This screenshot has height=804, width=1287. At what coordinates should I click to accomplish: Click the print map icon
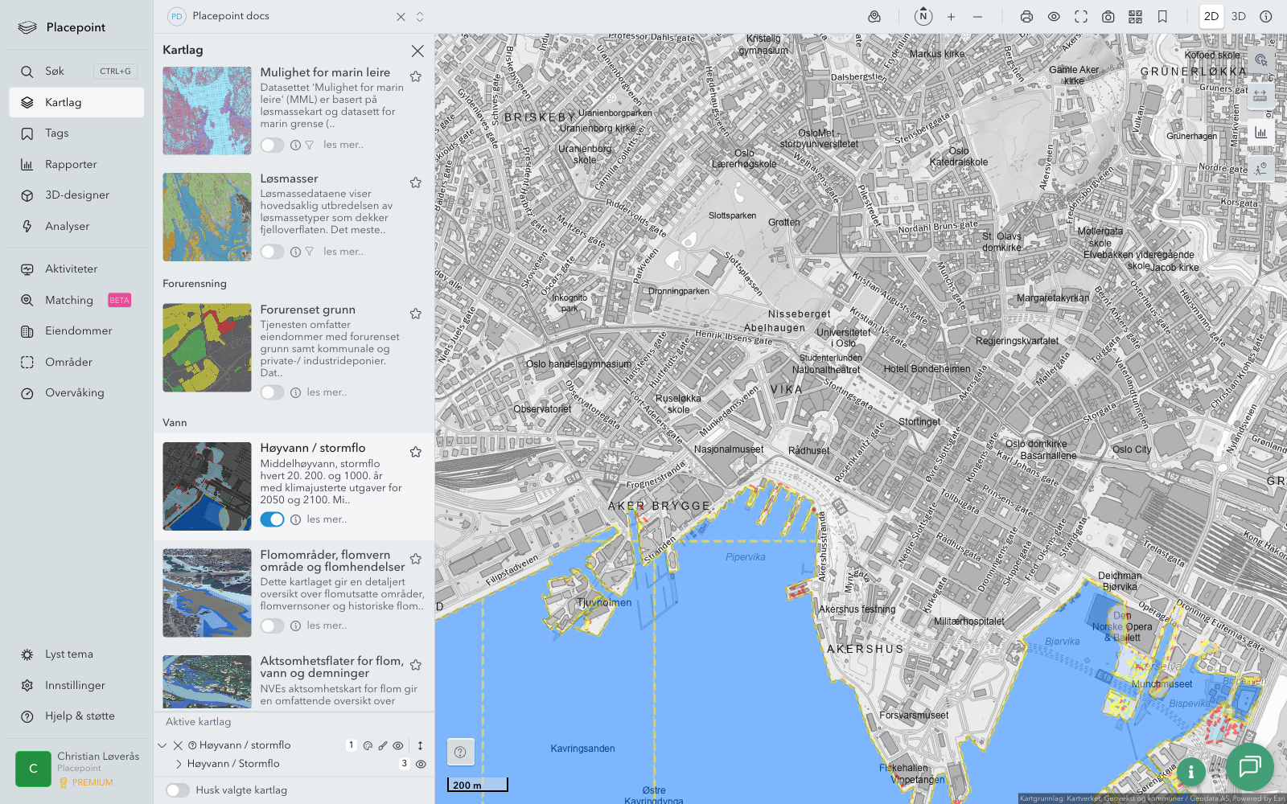1026,17
